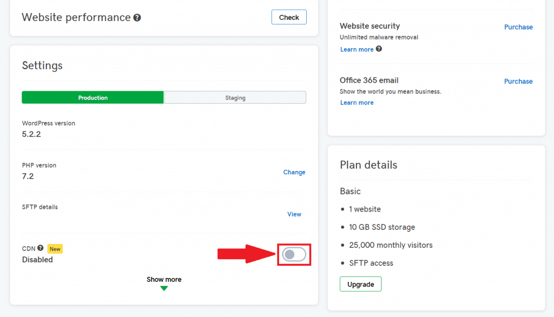Open Learn more for Website security
The width and height of the screenshot is (554, 317).
tap(357, 49)
